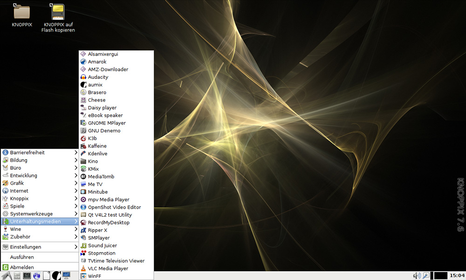Choose Abmelden to log out

click(40, 267)
